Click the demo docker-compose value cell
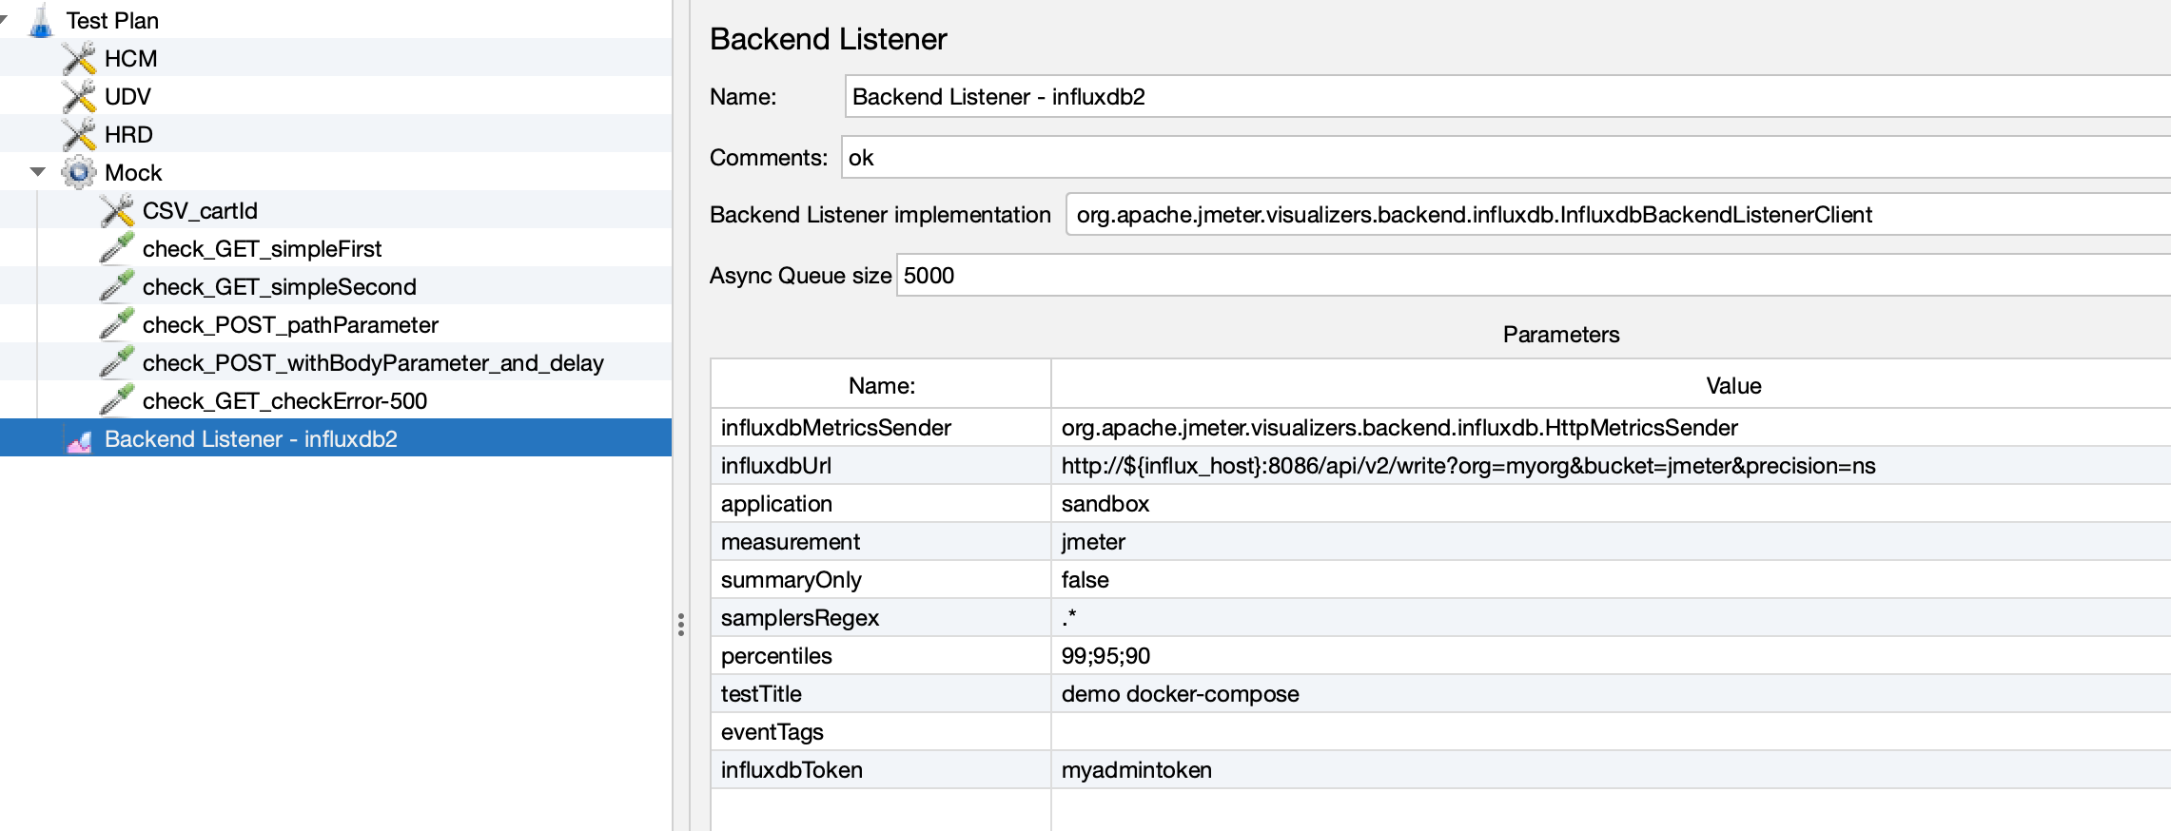The width and height of the screenshot is (2171, 831). [x=1612, y=694]
